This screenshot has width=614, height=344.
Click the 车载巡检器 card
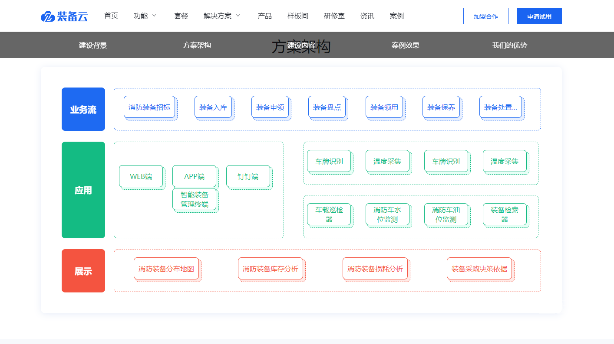click(329, 214)
